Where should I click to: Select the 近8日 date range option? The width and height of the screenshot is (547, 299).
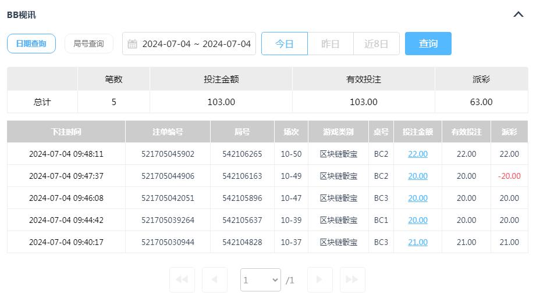tap(376, 44)
